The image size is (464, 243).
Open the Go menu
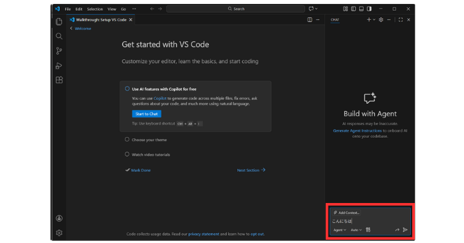coord(124,9)
